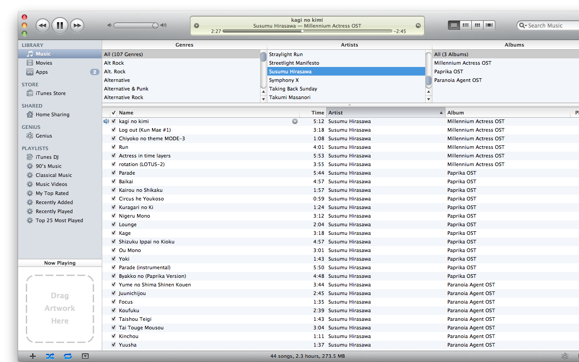
Task: Select artist 'Taking Back Sunday'
Action: pyautogui.click(x=346, y=89)
